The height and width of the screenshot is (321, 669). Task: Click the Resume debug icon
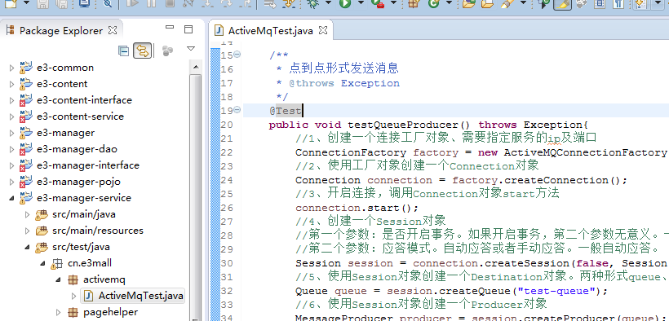pos(132,3)
